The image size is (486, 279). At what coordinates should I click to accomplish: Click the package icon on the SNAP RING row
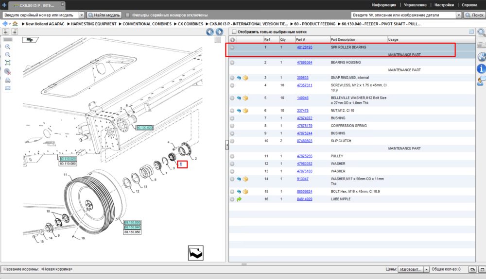245,78
